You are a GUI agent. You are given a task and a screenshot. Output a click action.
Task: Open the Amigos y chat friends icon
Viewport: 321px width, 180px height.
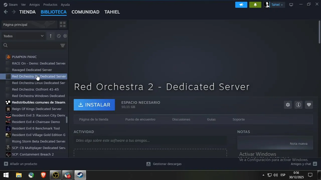[x=315, y=164]
